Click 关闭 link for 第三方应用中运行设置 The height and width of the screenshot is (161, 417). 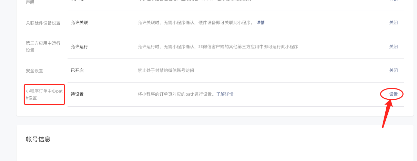click(394, 47)
